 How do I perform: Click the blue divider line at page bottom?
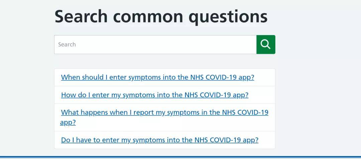[180, 157]
